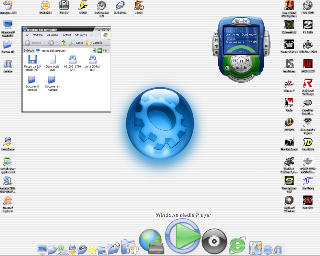Image resolution: width=320 pixels, height=256 pixels.
Task: Click the black CD disc dock icon
Action: (x=214, y=241)
